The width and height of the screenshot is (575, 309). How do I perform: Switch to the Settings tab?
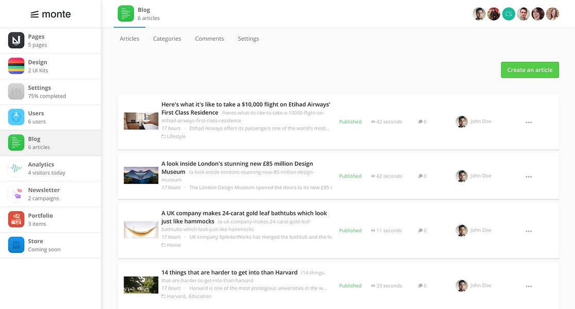248,39
